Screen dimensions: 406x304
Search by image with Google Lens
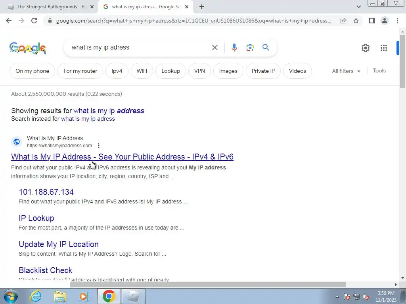click(x=250, y=47)
